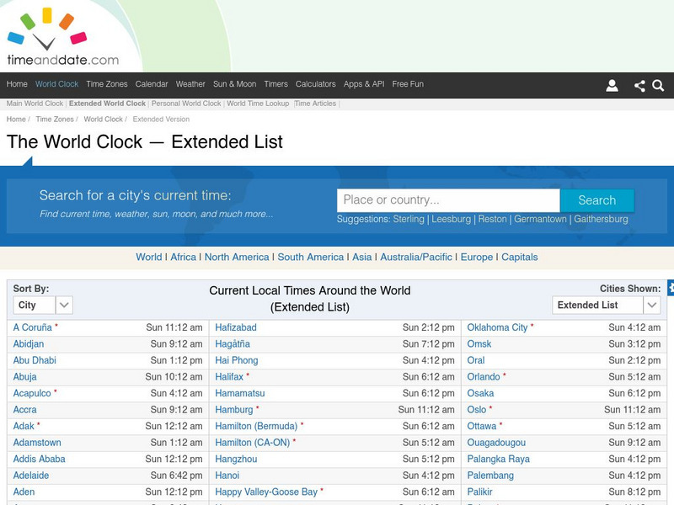The image size is (674, 505).
Task: Open the Addis Ababa city link
Action: pos(39,459)
